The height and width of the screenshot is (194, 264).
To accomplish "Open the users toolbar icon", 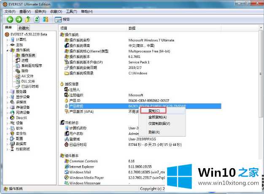I will tap(46, 19).
